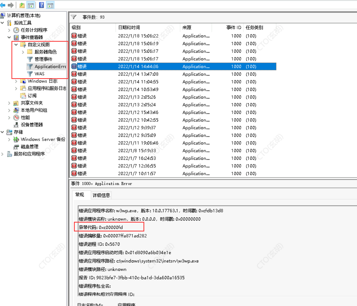Select the WAS custom view
This screenshot has width=357, height=306.
[39, 74]
